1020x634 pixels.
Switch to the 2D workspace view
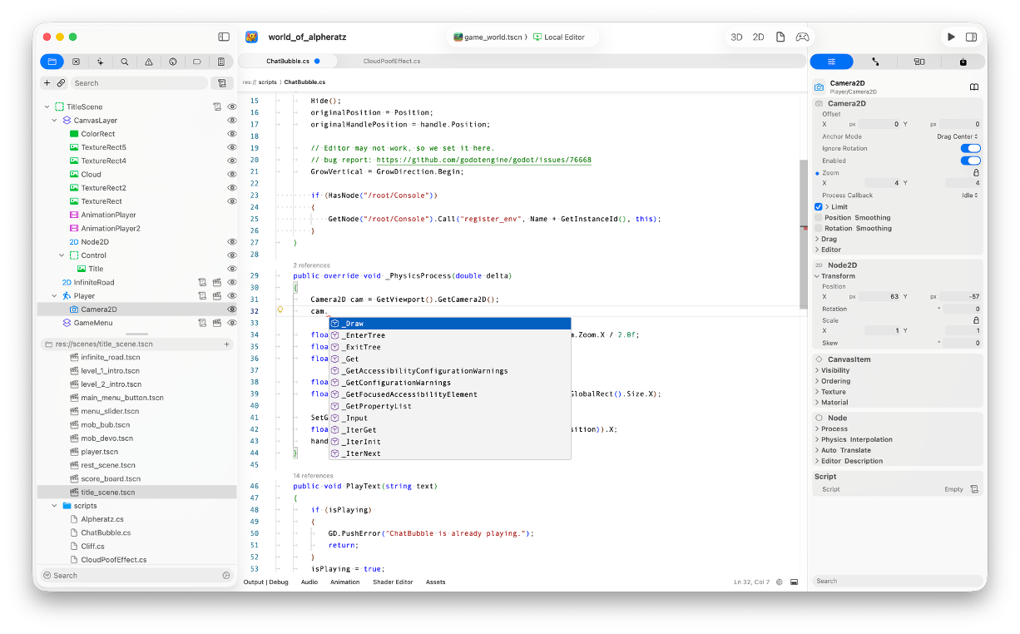(x=758, y=37)
